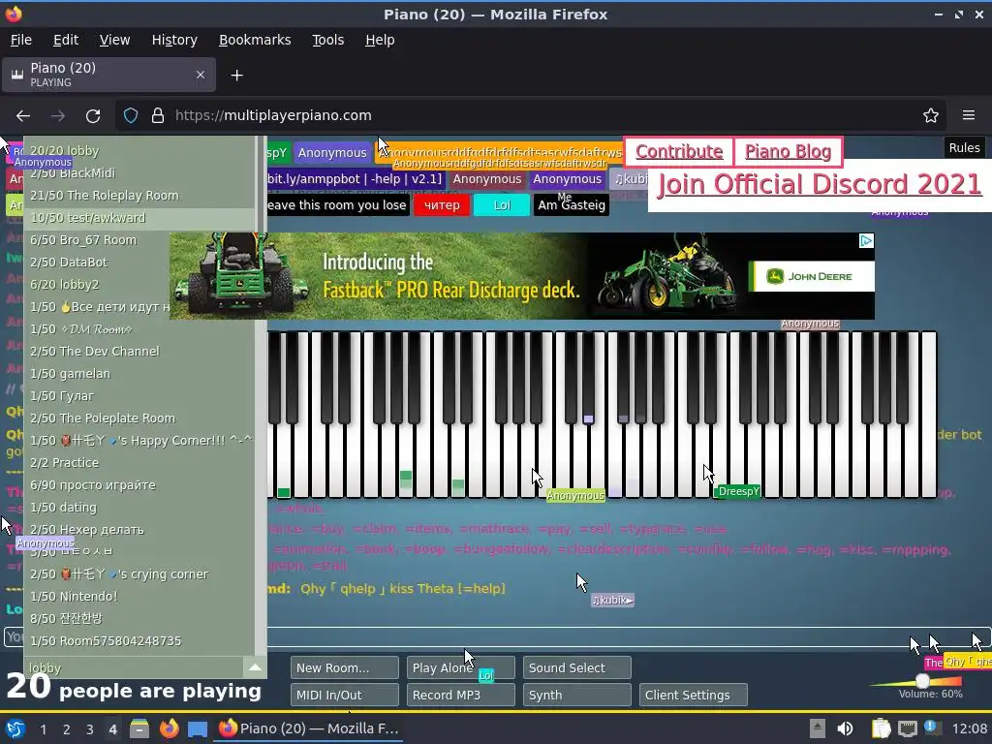This screenshot has height=744, width=992.
Task: Join "21/50 The Roleplay Room"
Action: coord(139,196)
